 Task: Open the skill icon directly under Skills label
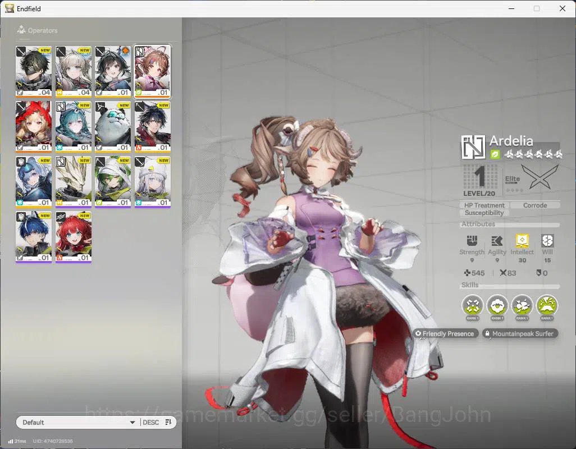(x=472, y=306)
